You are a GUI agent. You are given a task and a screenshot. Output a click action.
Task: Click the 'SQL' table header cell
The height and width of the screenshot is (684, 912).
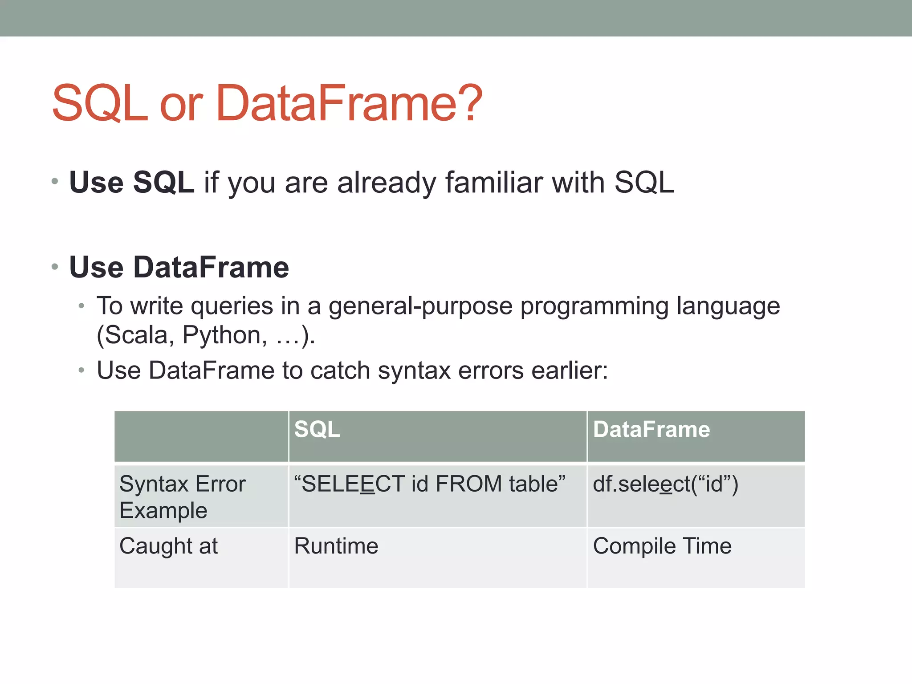[x=438, y=436]
